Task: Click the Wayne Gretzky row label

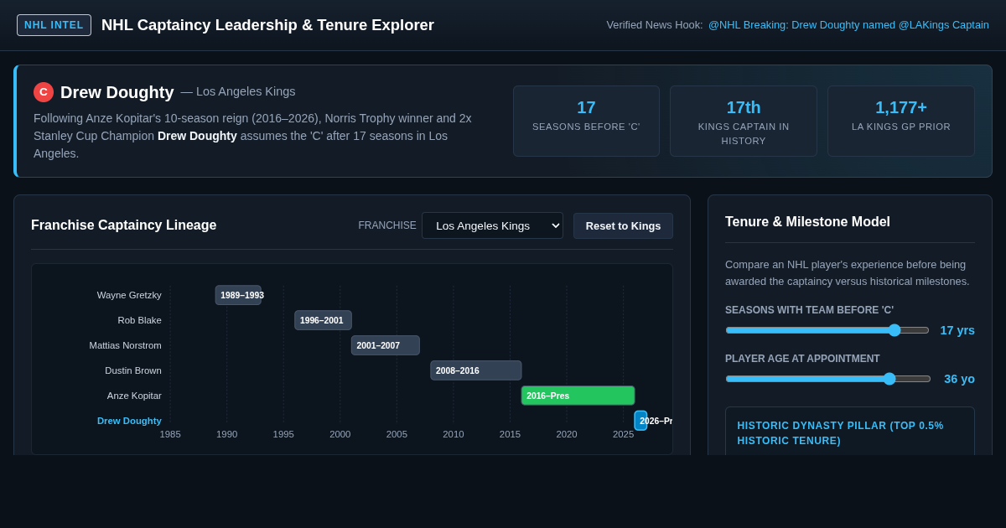Action: [129, 295]
